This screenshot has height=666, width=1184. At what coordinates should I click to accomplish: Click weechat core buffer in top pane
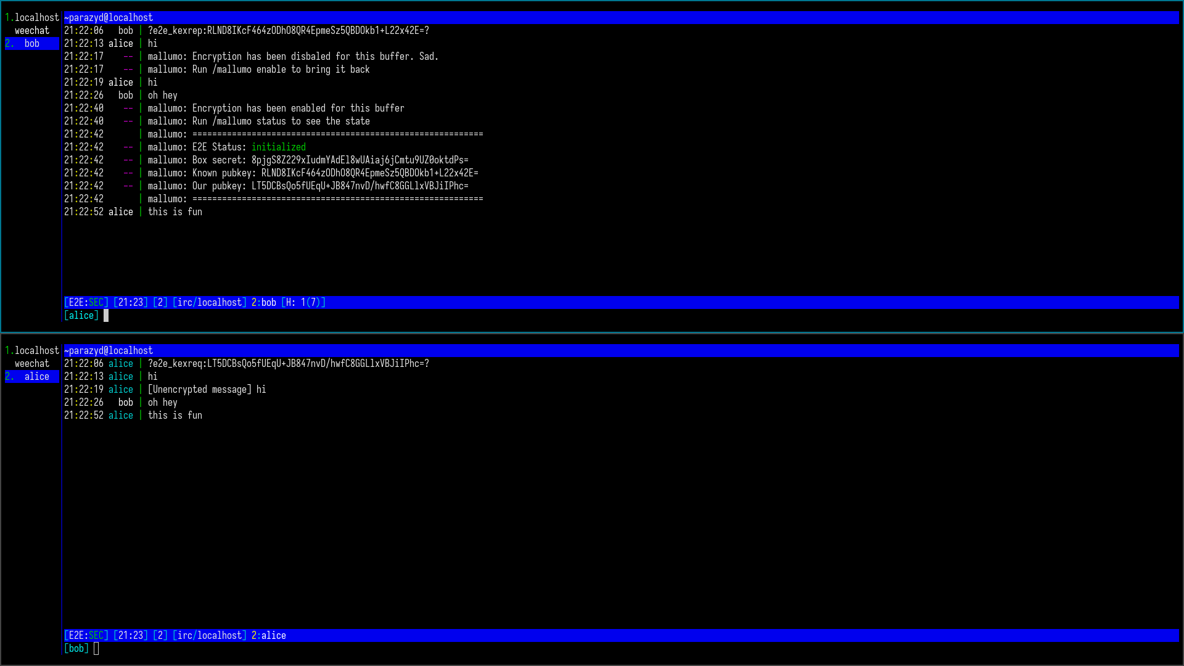click(31, 31)
